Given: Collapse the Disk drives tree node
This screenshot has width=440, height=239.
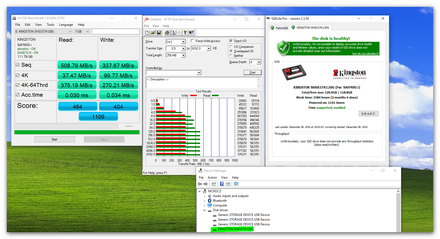Looking at the screenshot, I should click(x=205, y=210).
